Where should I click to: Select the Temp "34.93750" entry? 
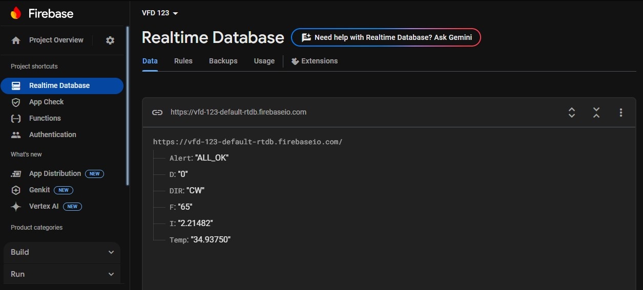pos(200,240)
